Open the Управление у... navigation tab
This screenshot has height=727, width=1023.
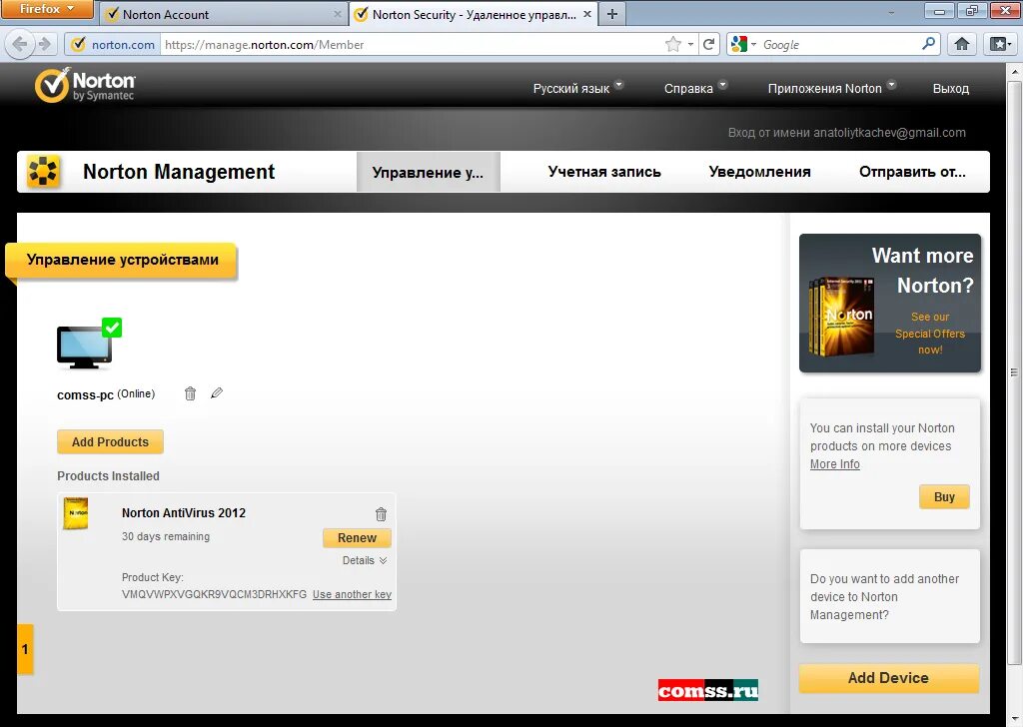[x=428, y=172]
